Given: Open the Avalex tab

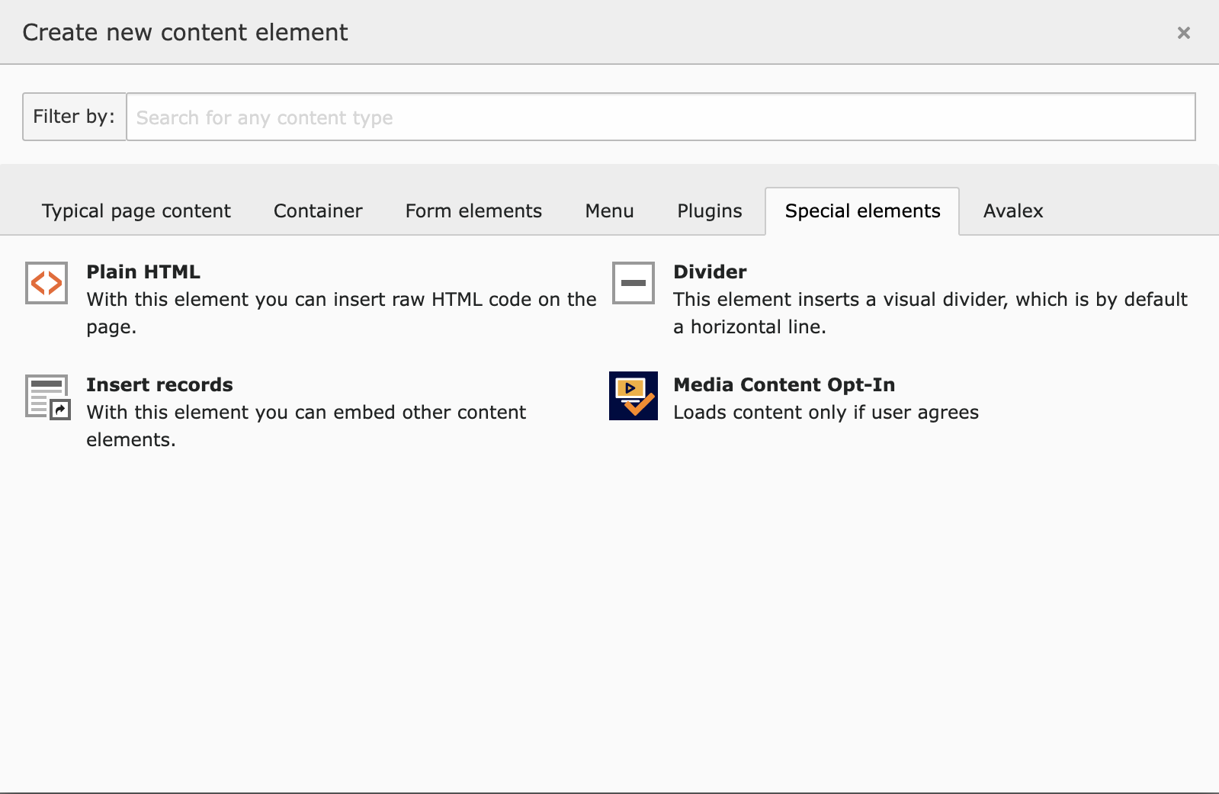Looking at the screenshot, I should click(1012, 211).
